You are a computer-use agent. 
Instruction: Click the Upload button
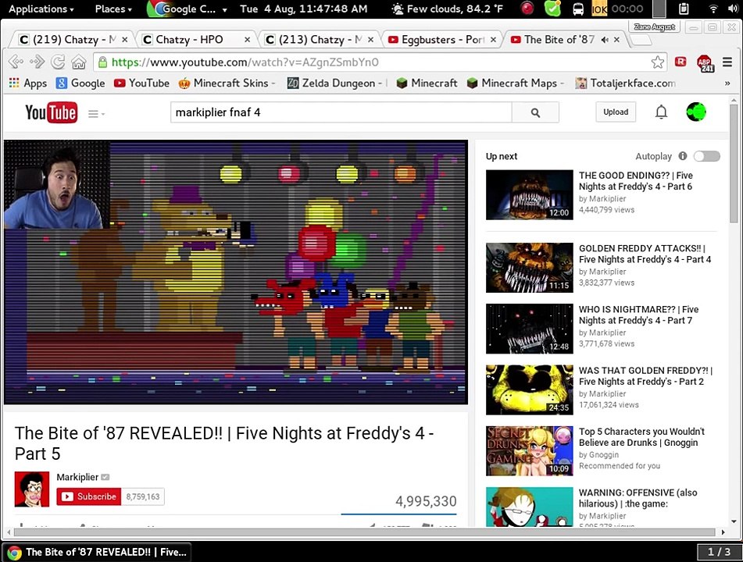point(616,112)
